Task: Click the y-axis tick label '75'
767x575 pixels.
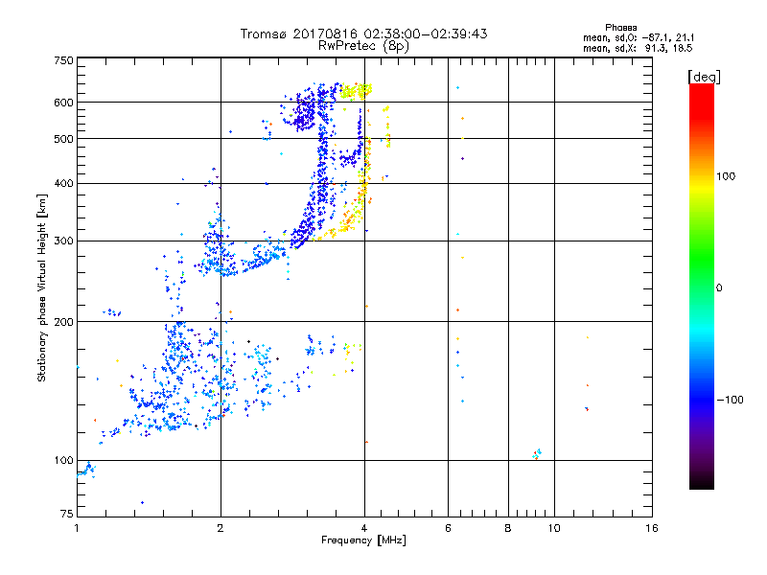Action: [67, 514]
